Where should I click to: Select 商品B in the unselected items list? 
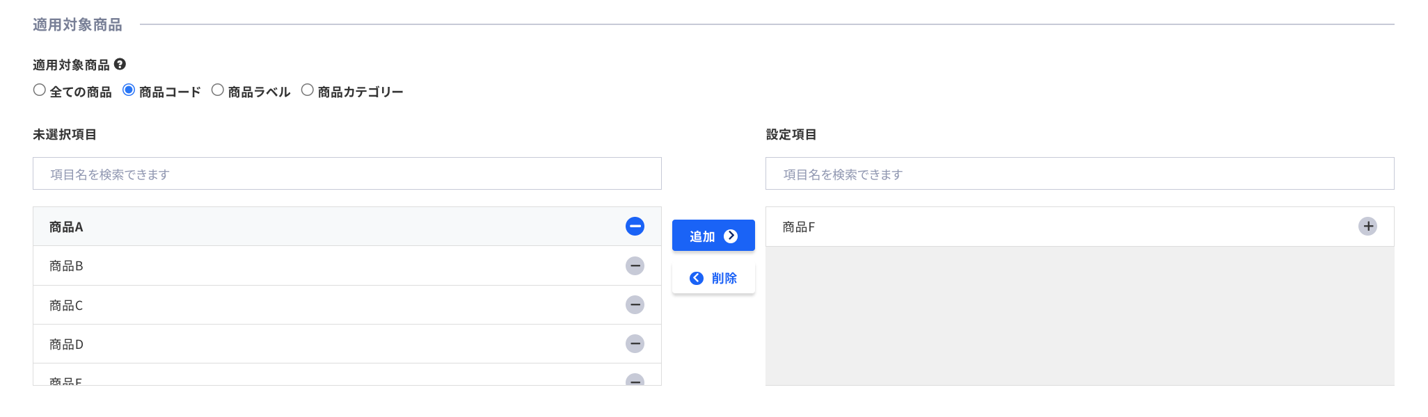click(x=278, y=265)
